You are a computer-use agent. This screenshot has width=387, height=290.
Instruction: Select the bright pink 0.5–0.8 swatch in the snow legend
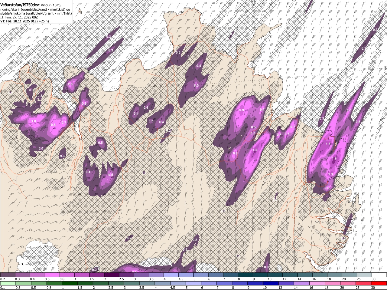coord(52,275)
